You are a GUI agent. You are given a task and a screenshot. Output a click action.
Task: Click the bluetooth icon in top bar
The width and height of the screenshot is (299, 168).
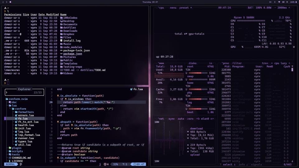(x=275, y=2)
